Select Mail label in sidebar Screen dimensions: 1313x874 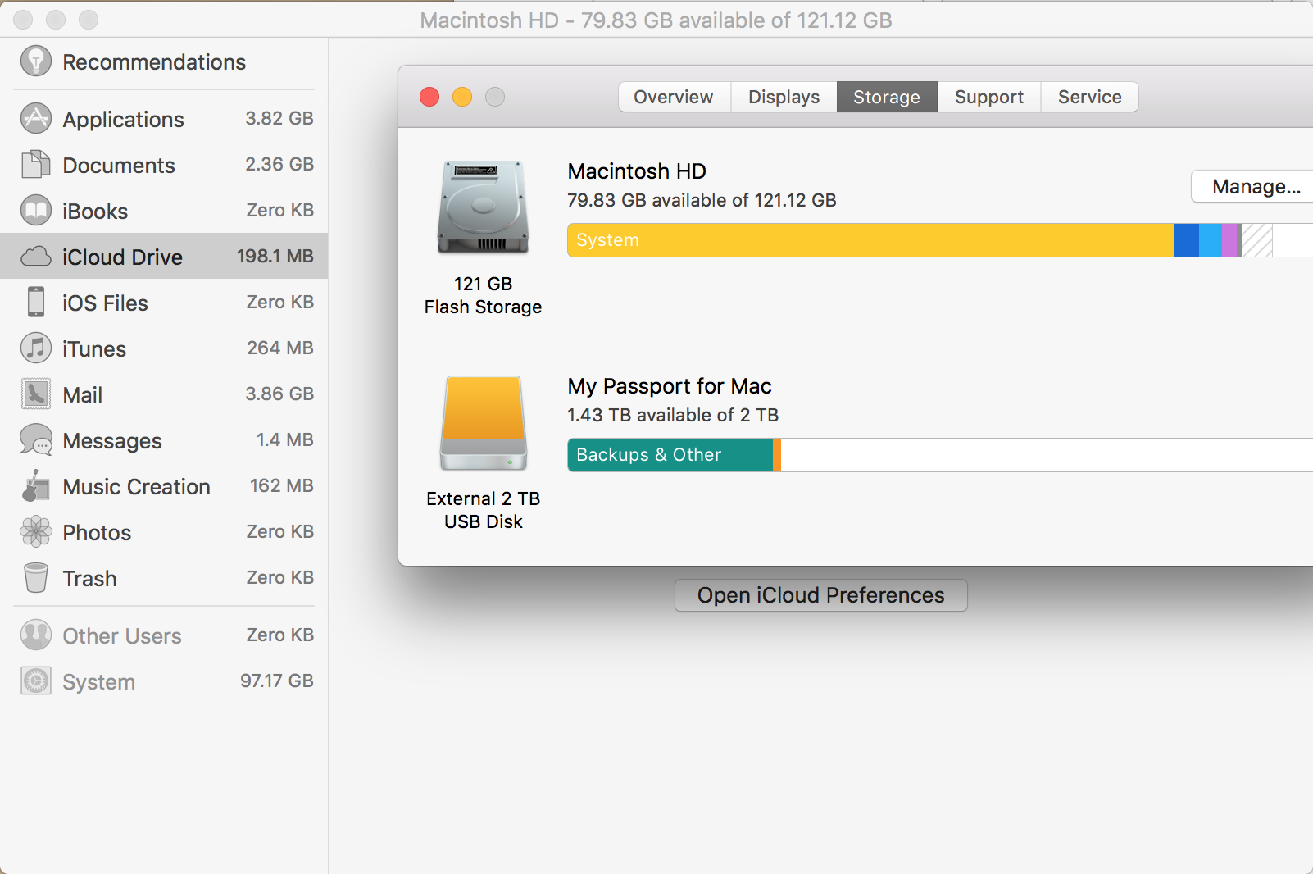point(83,395)
